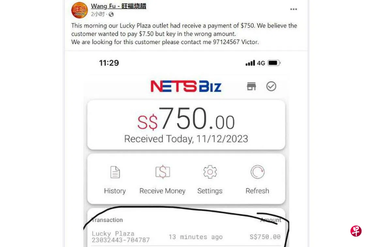Viewport: 372px width, 247px height.
Task: Select the Receive Money label
Action: click(163, 191)
